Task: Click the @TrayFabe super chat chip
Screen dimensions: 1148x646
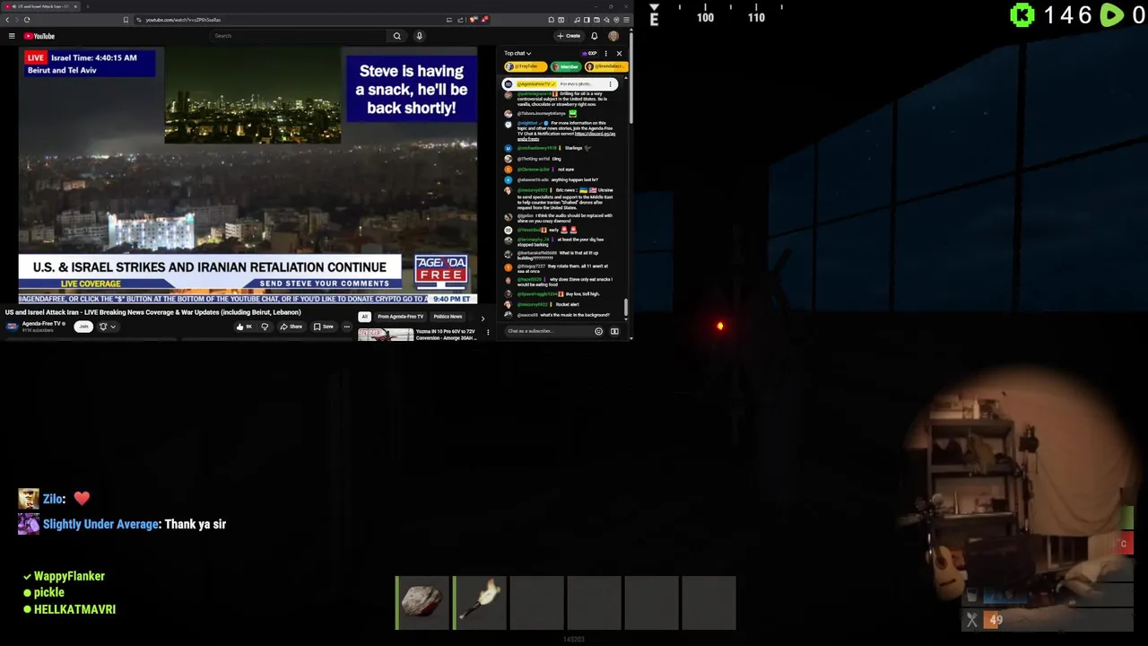Action: tap(525, 66)
